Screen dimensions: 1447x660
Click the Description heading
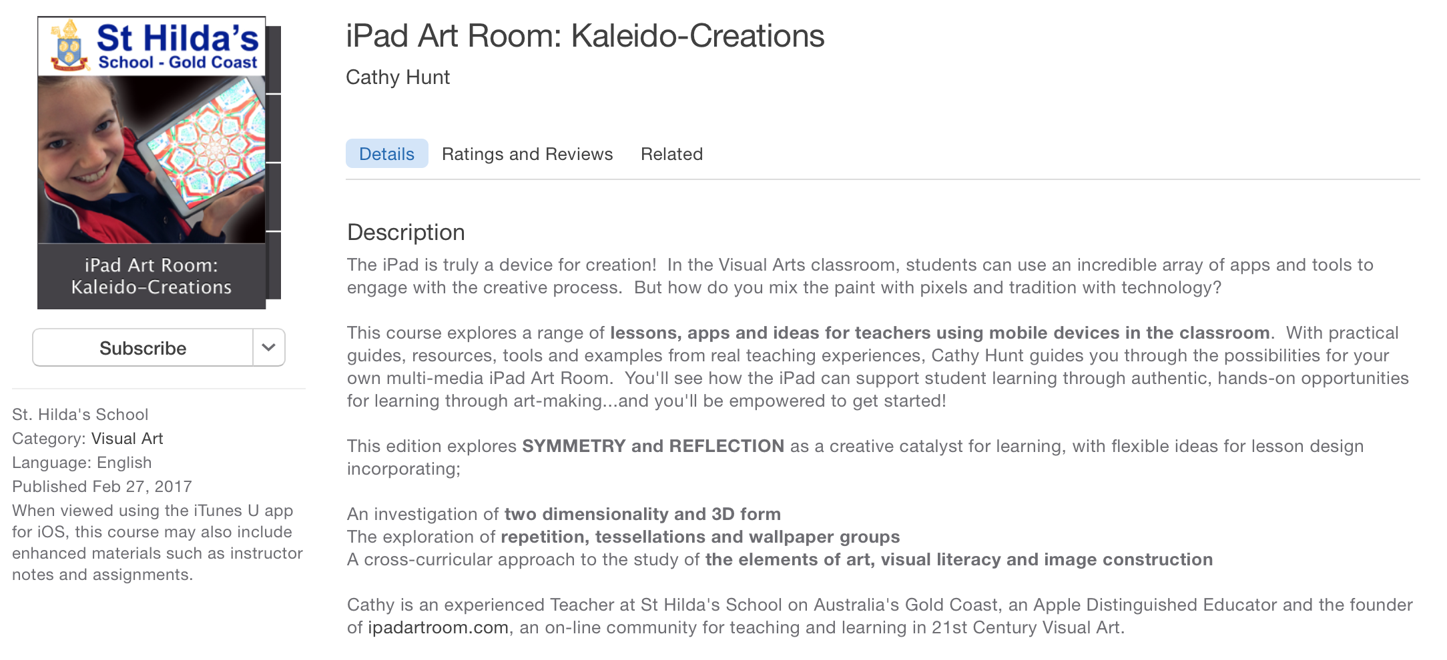(406, 232)
